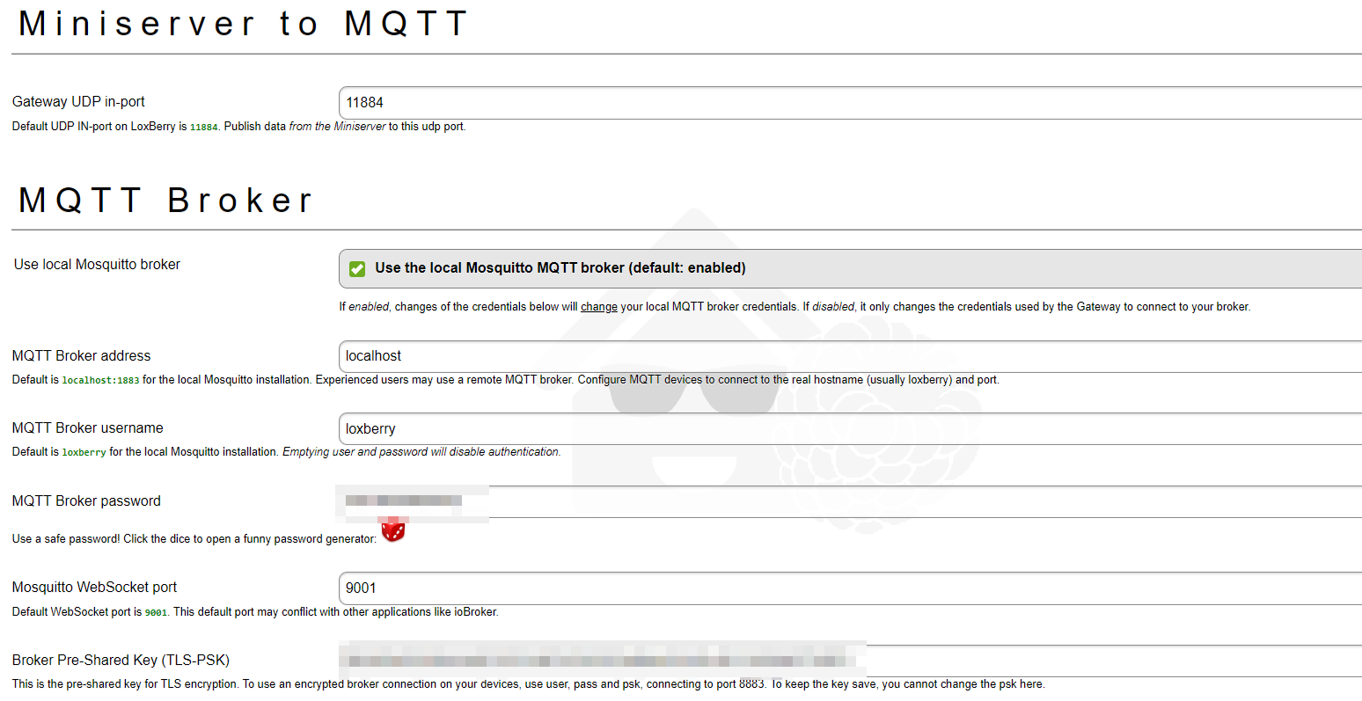Click the "MQTT Broker" section heading
Viewport: 1362px width, 701px height.
[x=165, y=201]
